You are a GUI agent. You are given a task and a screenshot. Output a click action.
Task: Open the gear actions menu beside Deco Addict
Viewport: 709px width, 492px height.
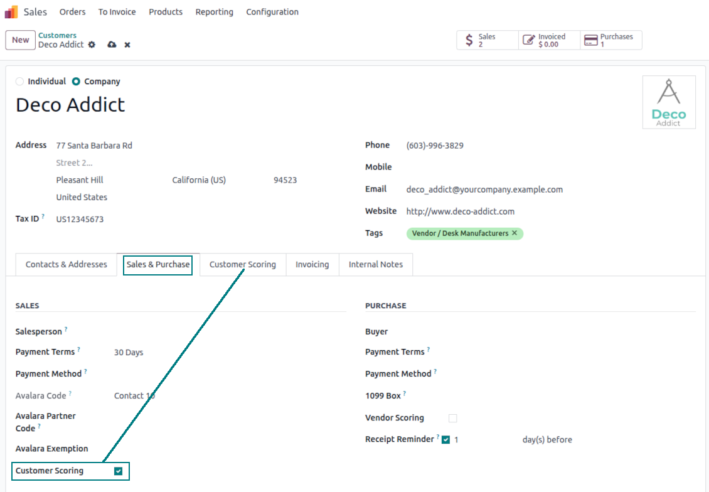tap(92, 45)
